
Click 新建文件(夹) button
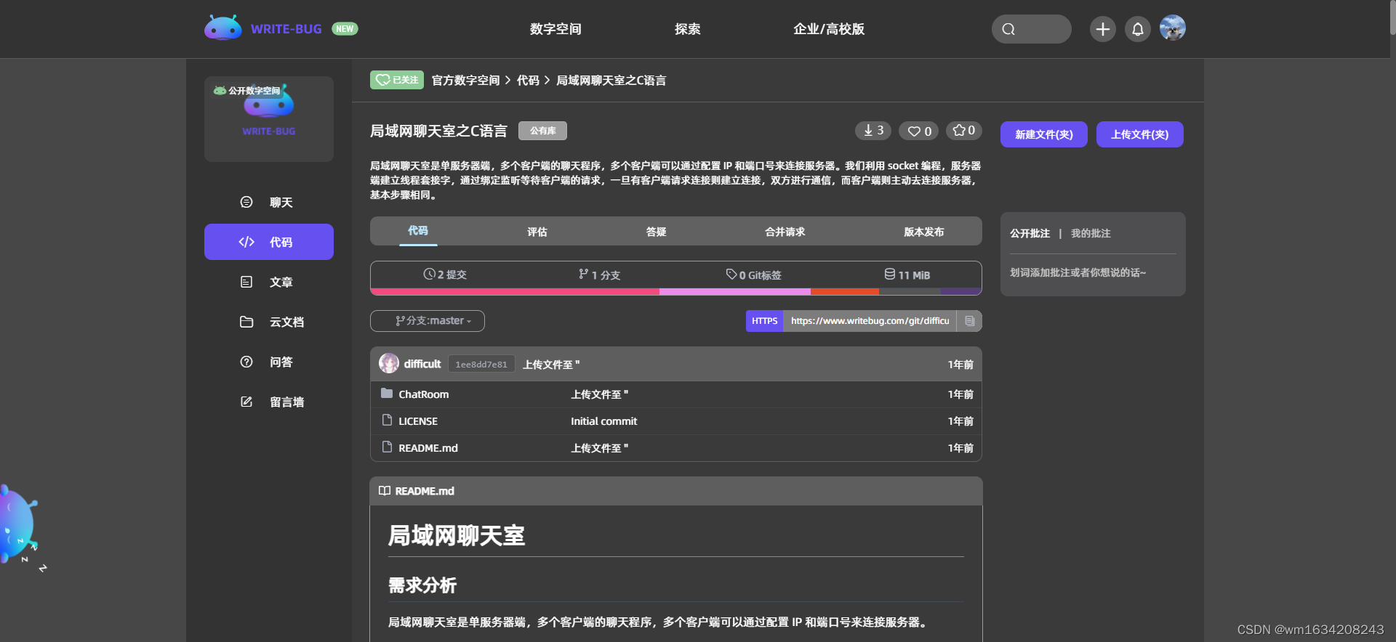(1043, 134)
